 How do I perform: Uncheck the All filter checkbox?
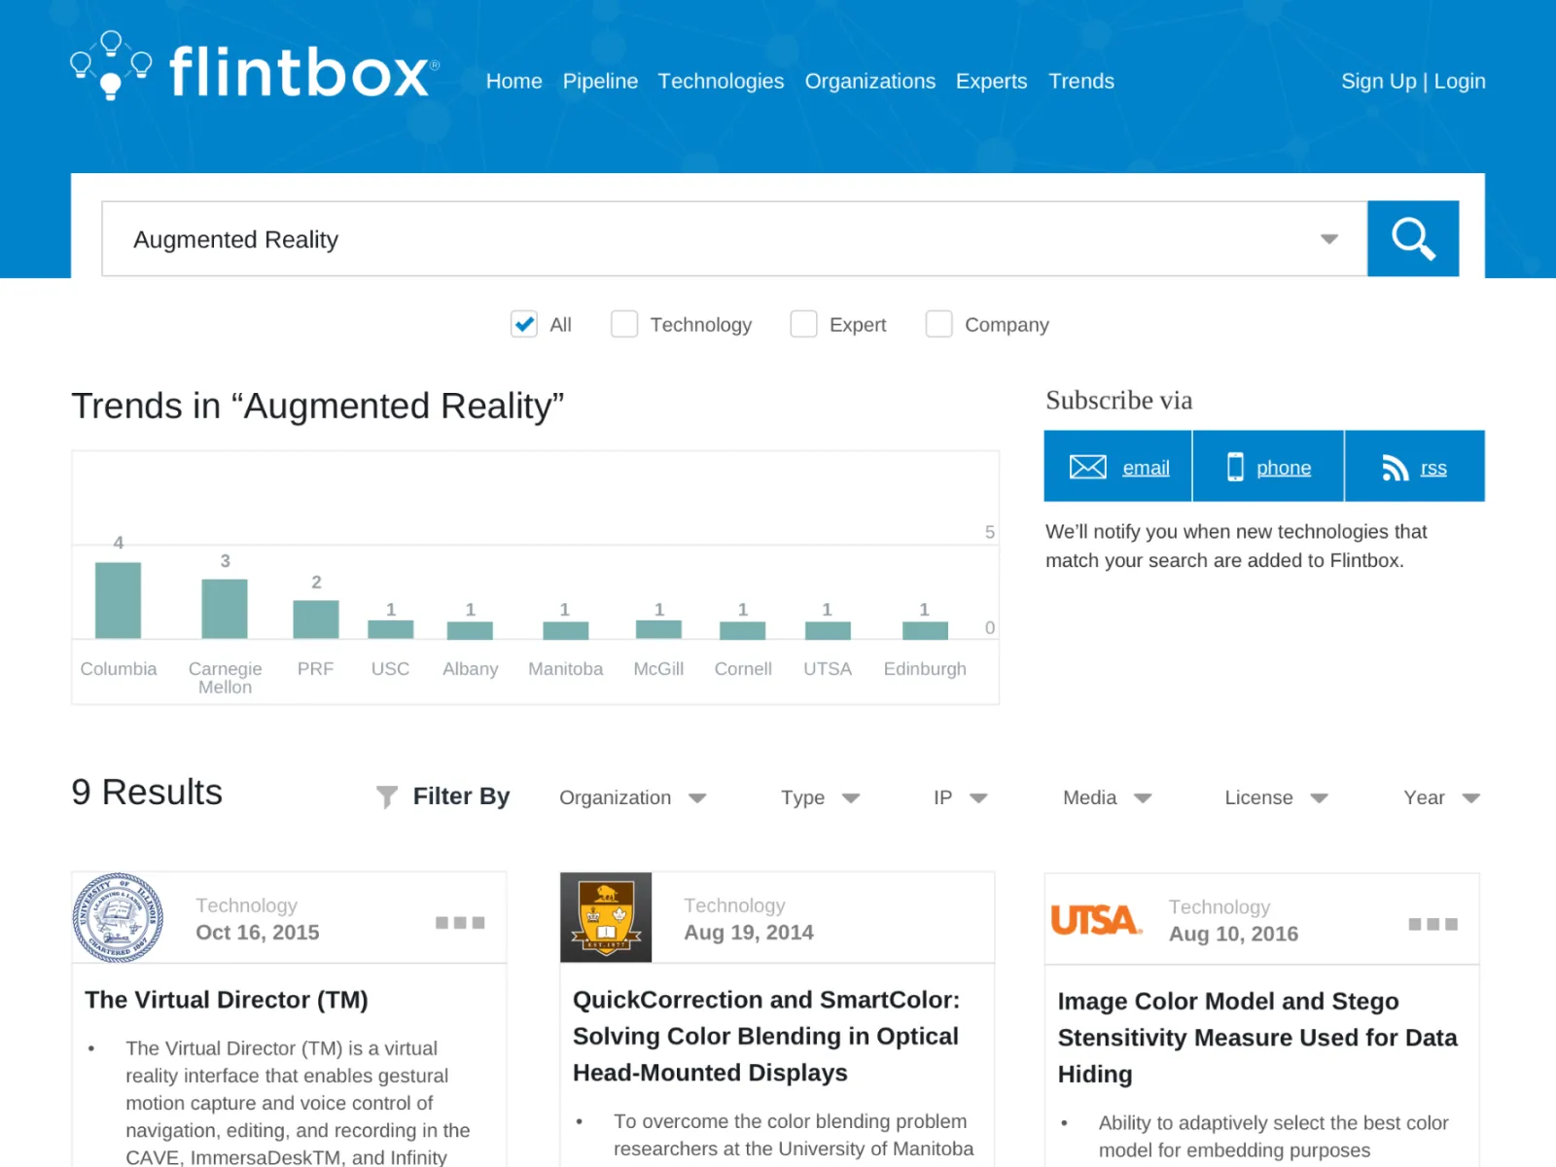pos(524,325)
